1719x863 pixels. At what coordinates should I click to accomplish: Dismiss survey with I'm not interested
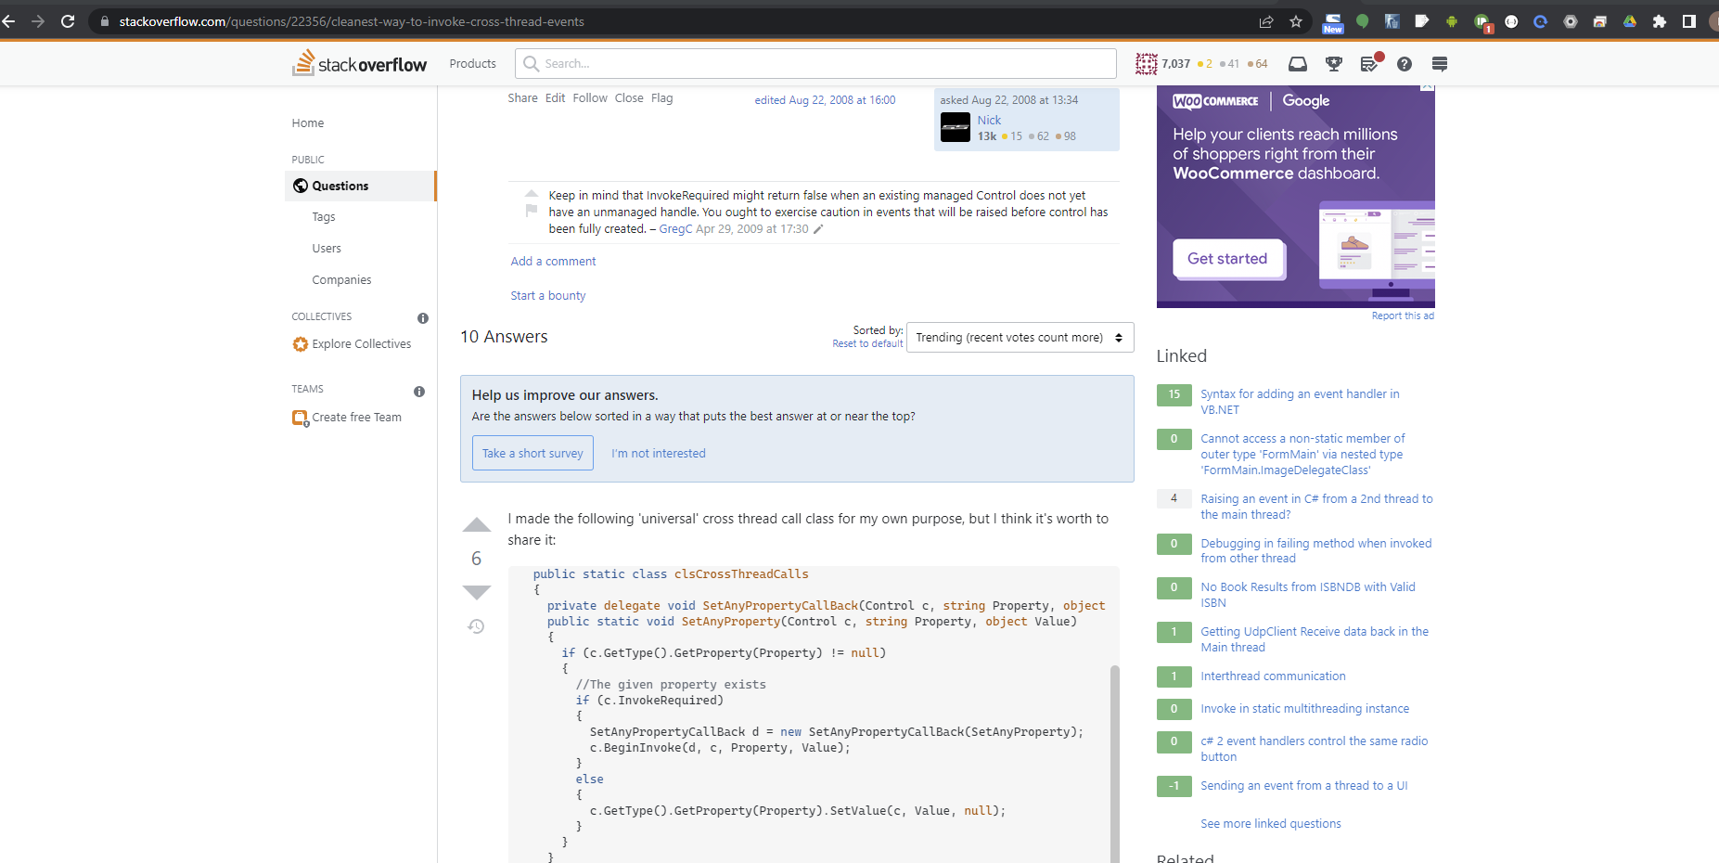point(659,454)
